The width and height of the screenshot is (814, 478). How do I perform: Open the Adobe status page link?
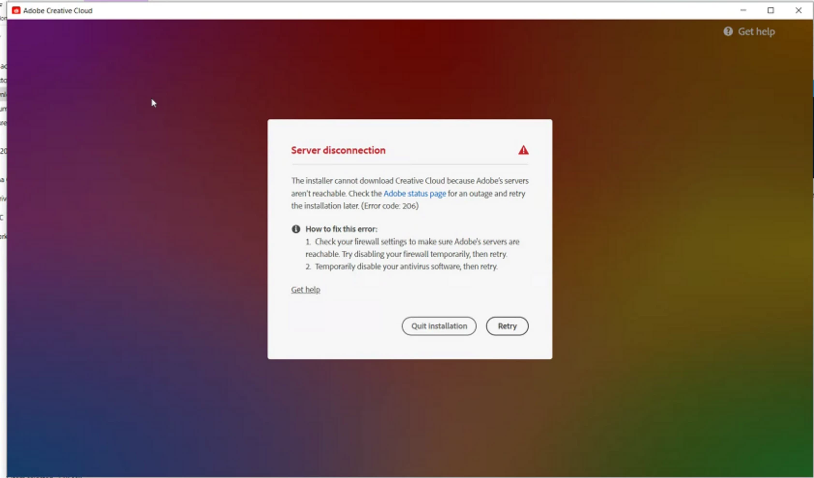(x=415, y=193)
